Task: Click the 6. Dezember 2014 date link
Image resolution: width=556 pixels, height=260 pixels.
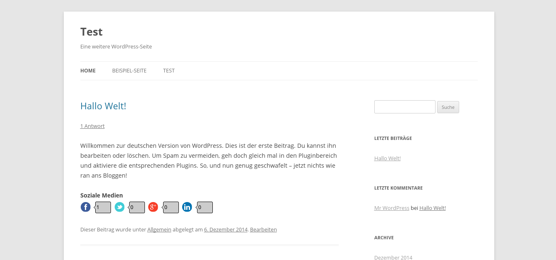Action: (x=226, y=229)
